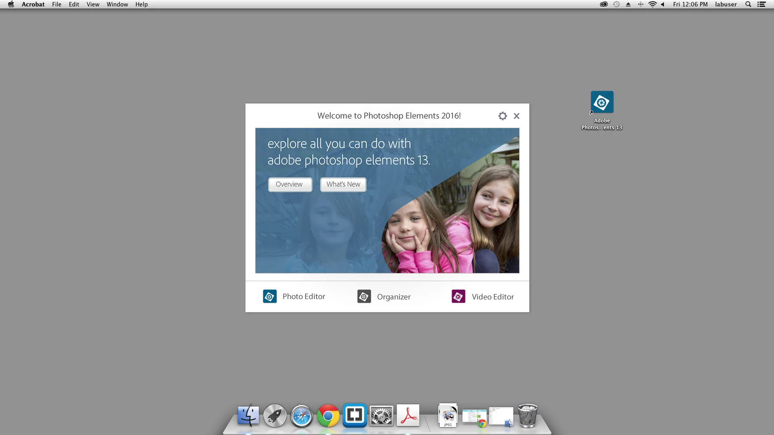Image resolution: width=774 pixels, height=435 pixels.
Task: Open welcome screen settings gear
Action: [502, 116]
